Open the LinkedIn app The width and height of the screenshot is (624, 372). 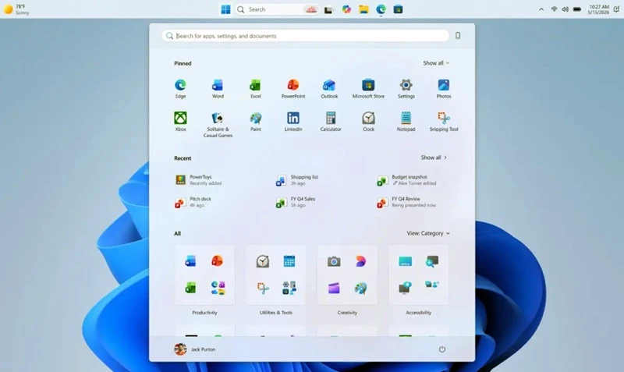[293, 122]
